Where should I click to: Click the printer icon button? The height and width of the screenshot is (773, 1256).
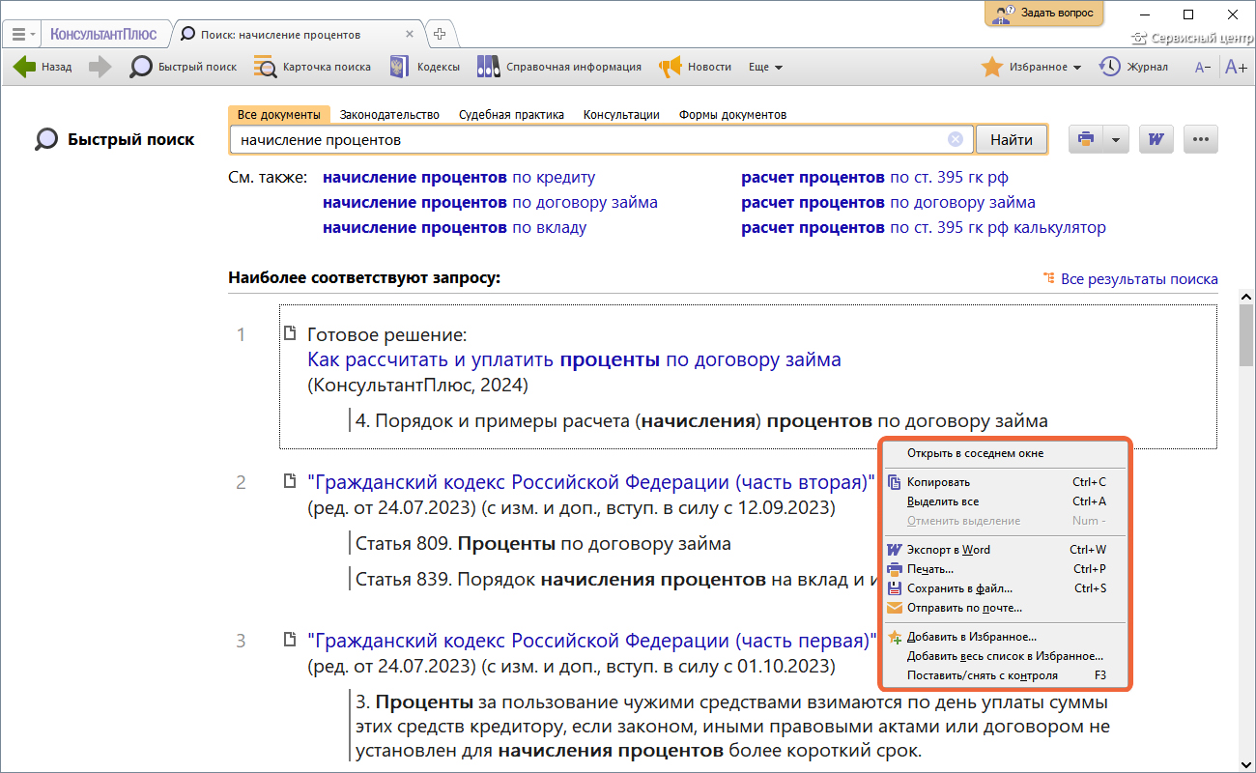(x=1085, y=139)
